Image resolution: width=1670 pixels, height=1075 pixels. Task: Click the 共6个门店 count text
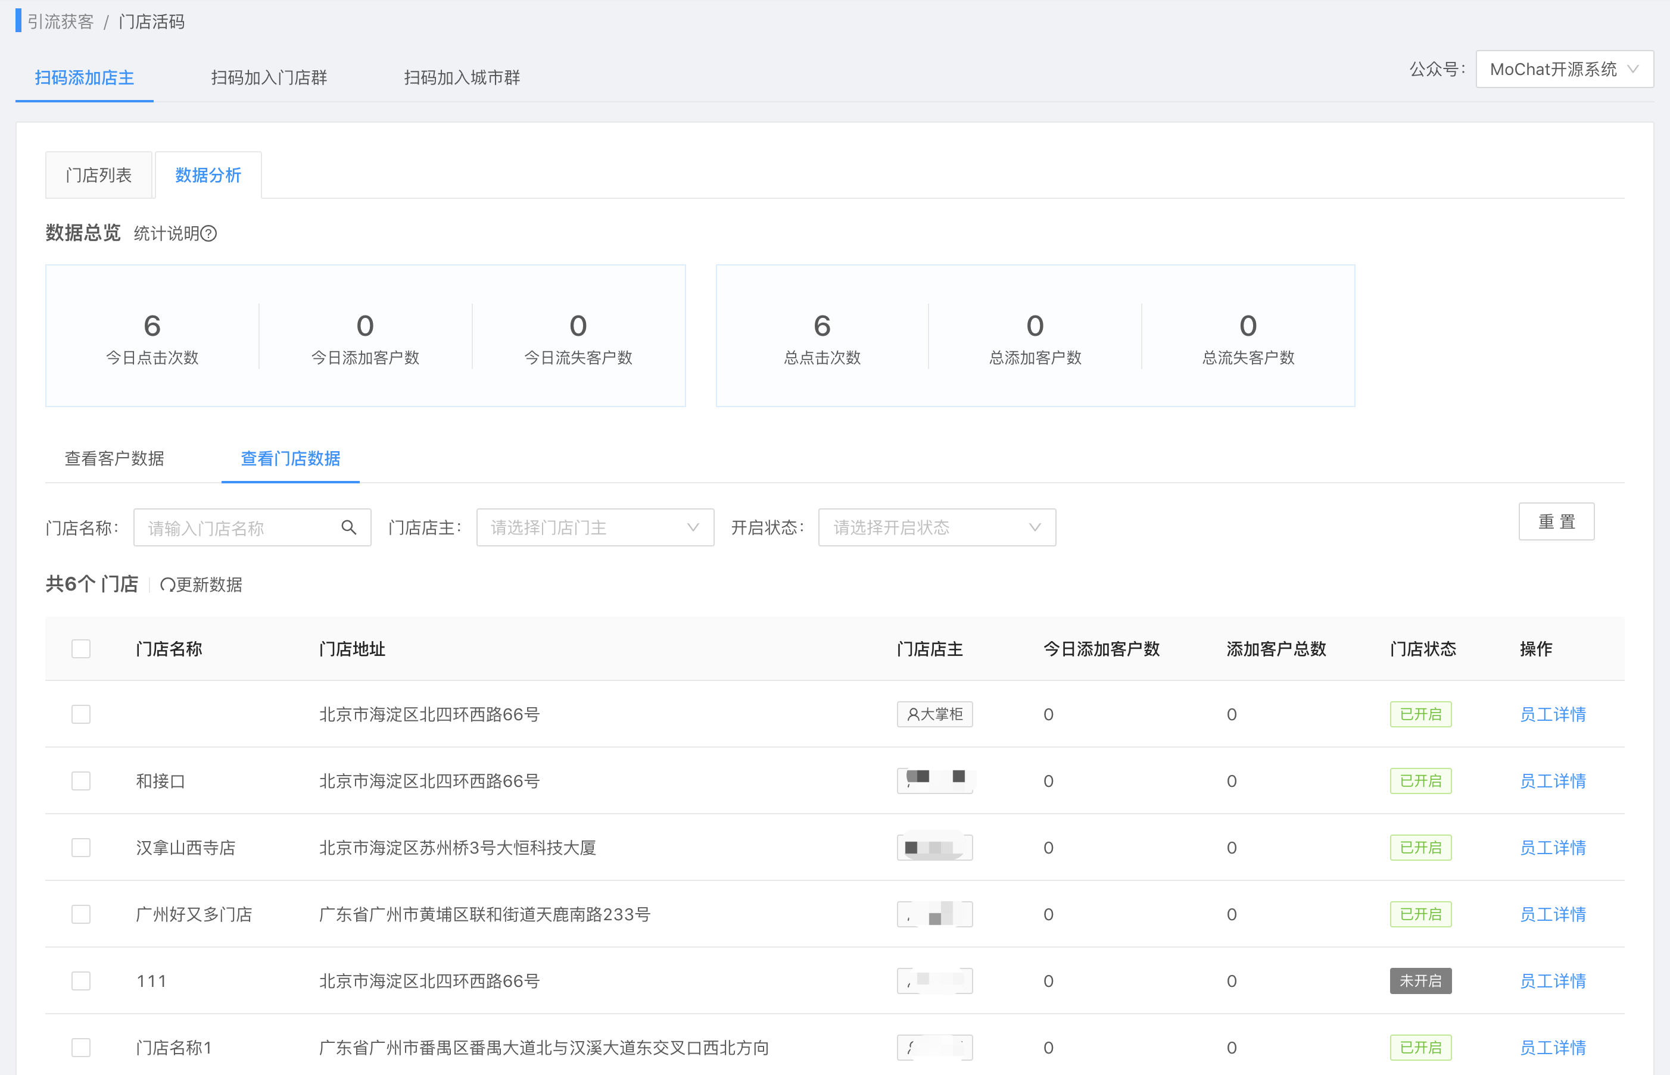[x=92, y=585]
